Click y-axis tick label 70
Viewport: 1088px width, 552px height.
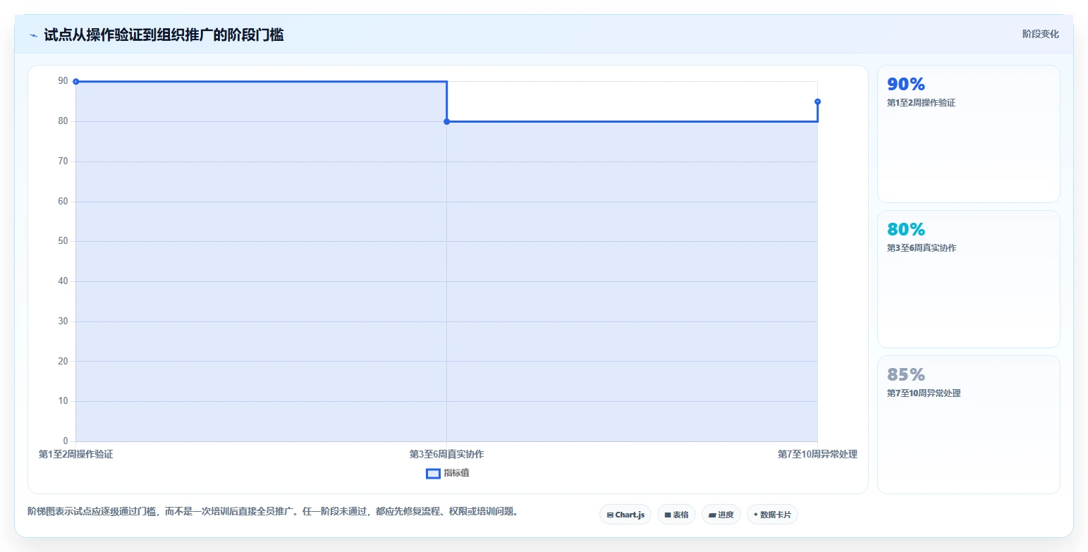click(63, 161)
